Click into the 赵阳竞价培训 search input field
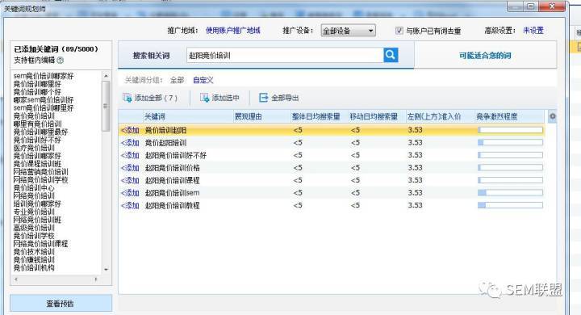The image size is (581, 315). (285, 55)
